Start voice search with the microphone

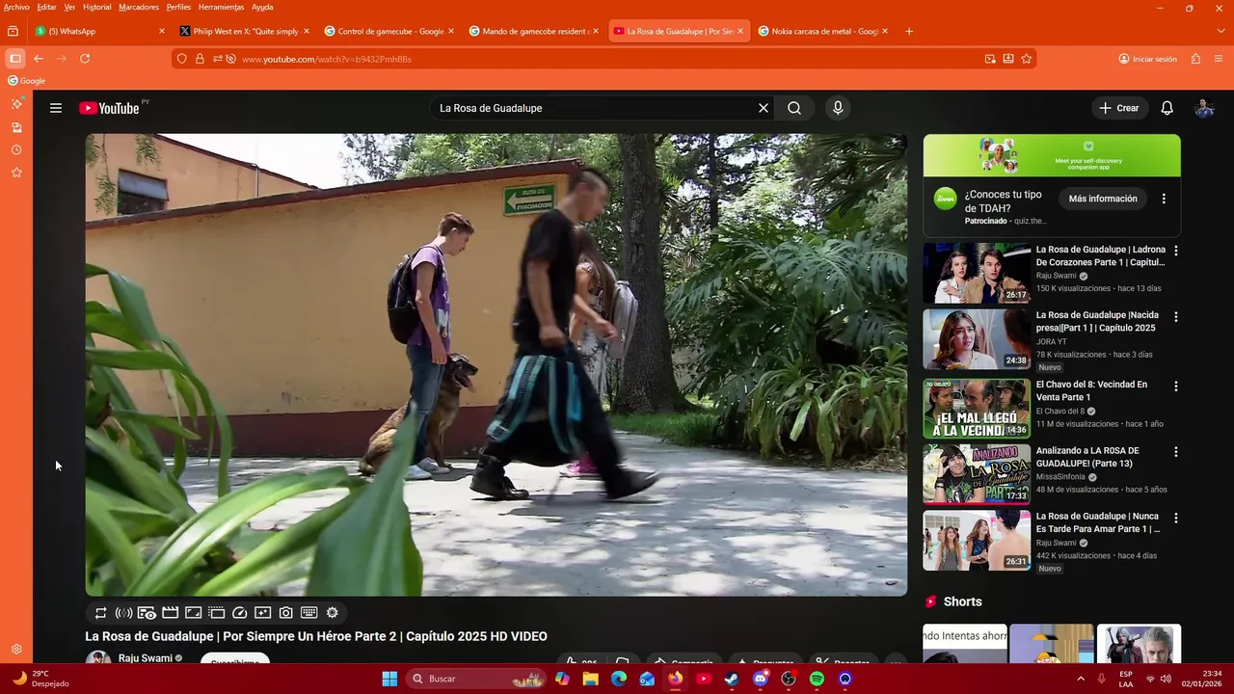[x=838, y=108]
